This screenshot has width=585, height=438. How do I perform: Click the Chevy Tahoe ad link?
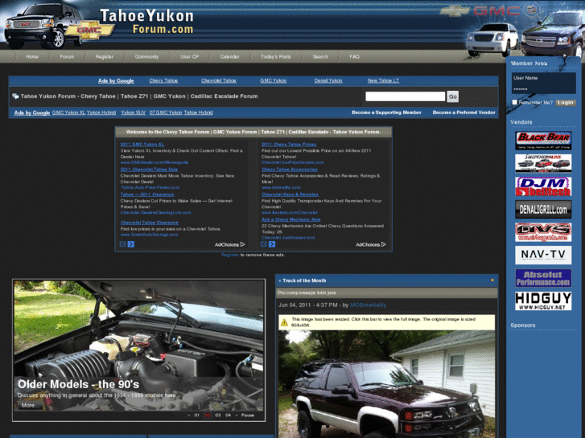[x=163, y=80]
